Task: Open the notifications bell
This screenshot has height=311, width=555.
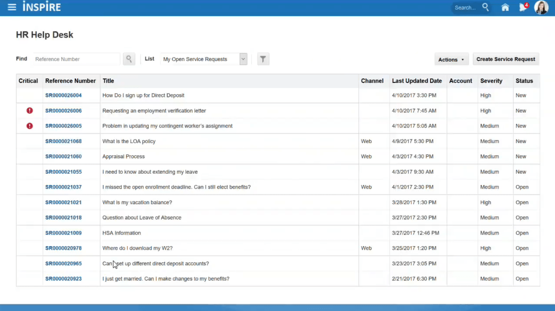Action: [523, 7]
